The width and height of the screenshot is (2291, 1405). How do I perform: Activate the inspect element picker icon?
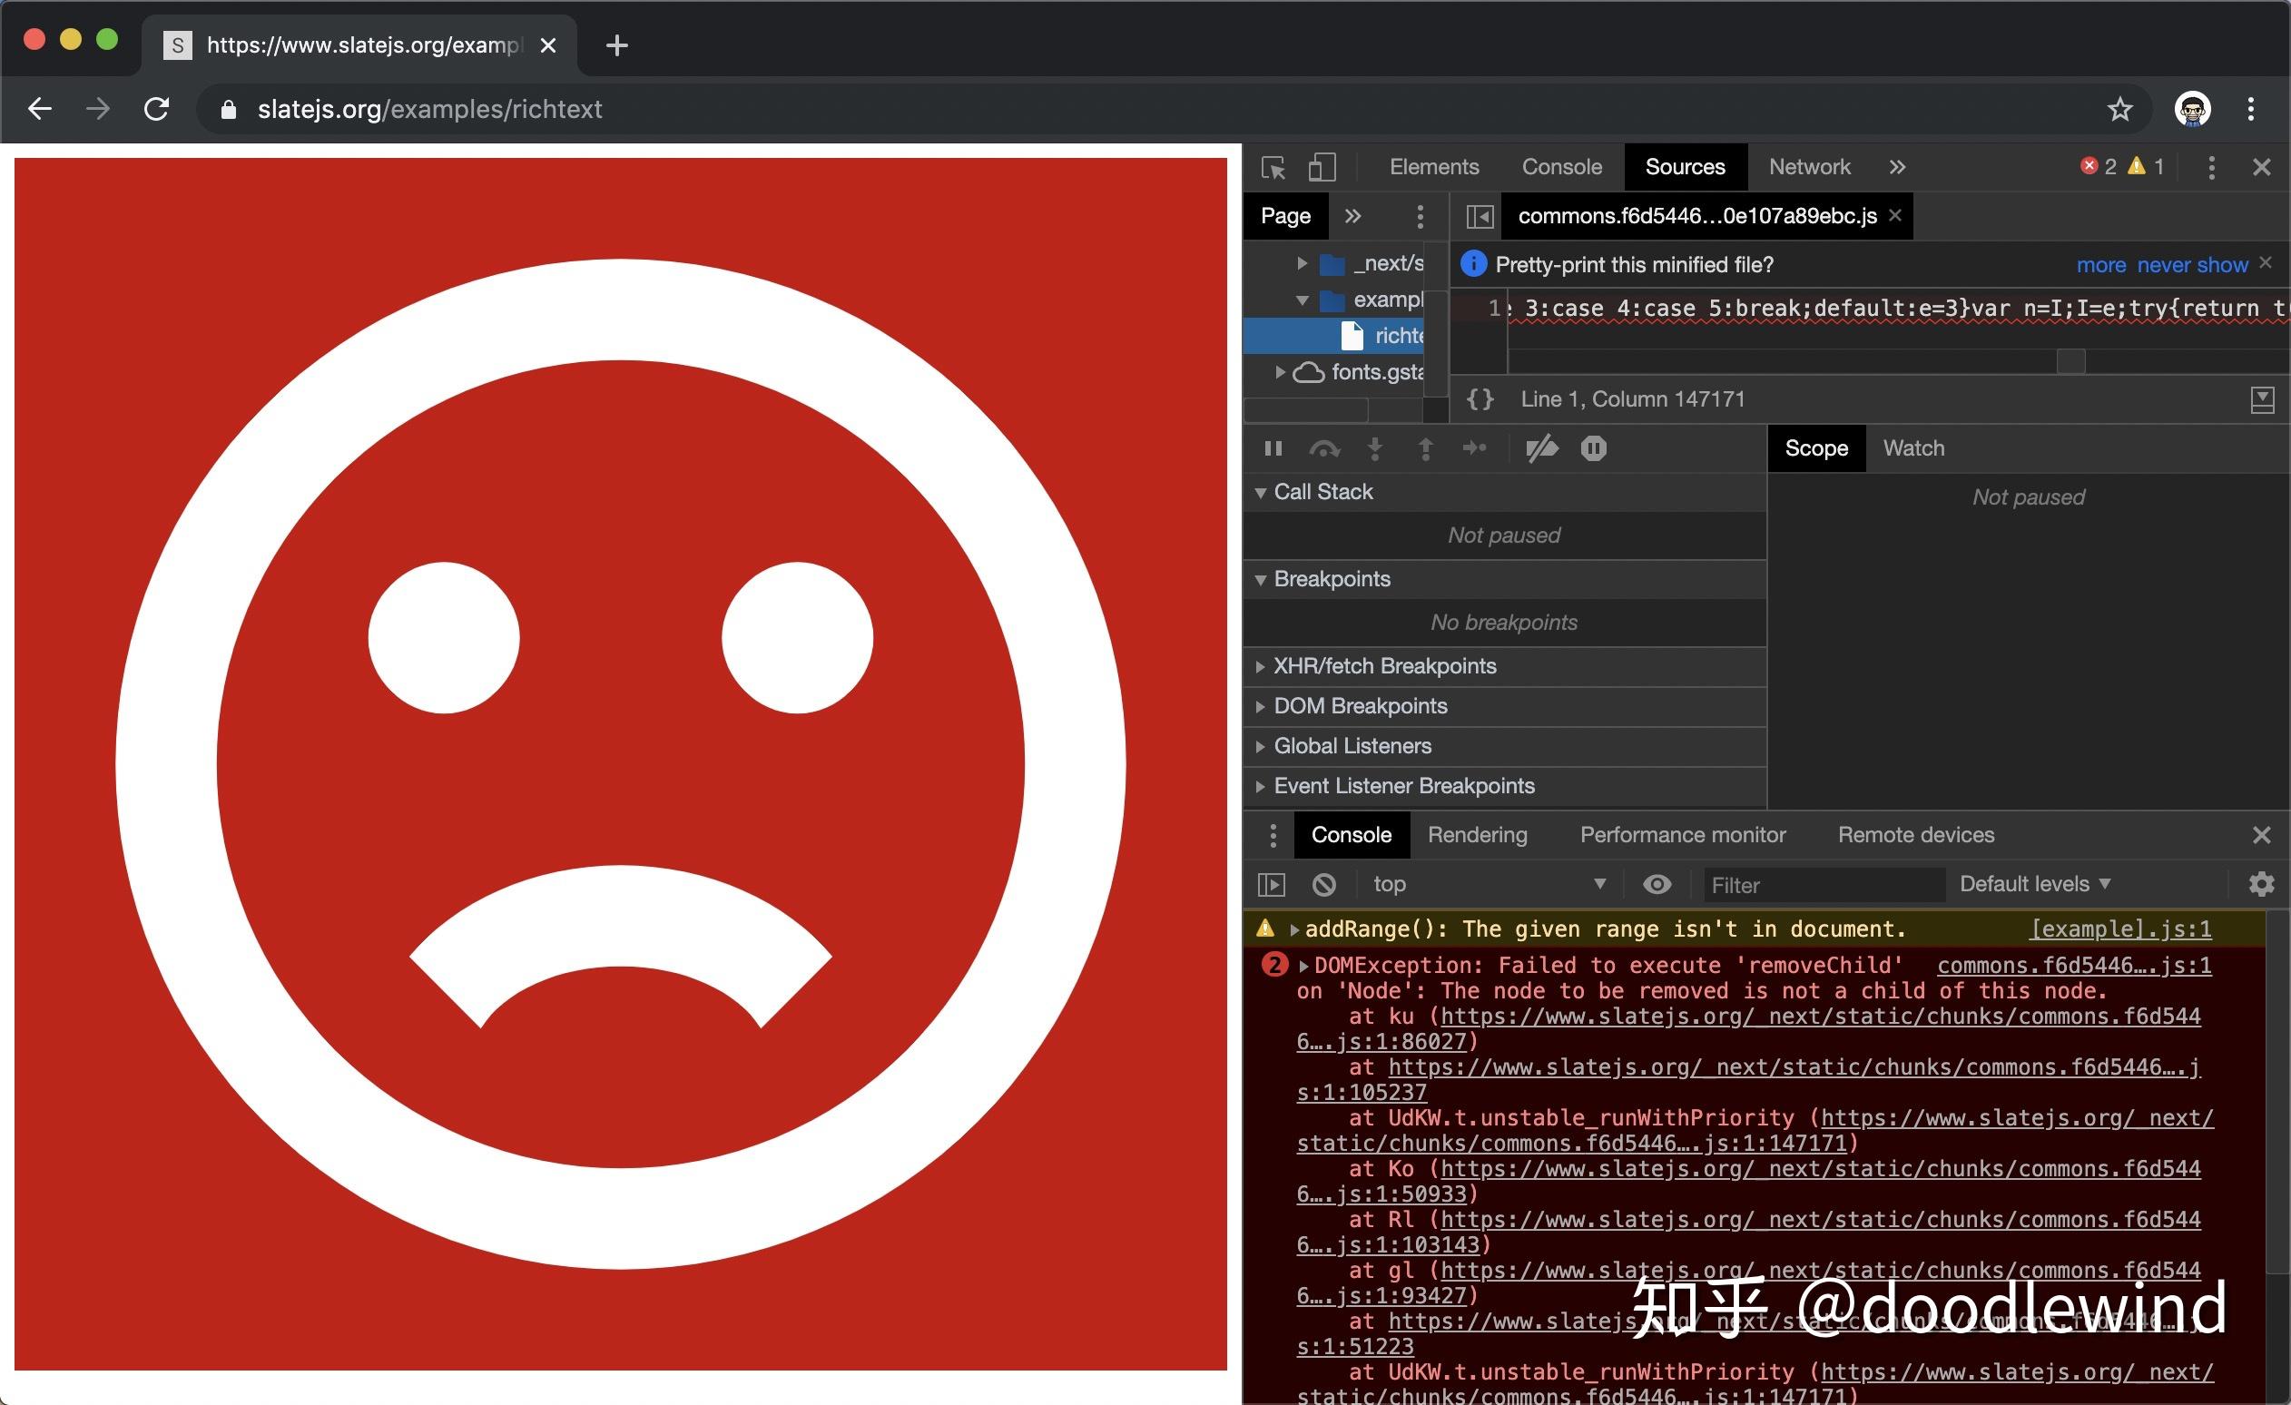coord(1273,167)
